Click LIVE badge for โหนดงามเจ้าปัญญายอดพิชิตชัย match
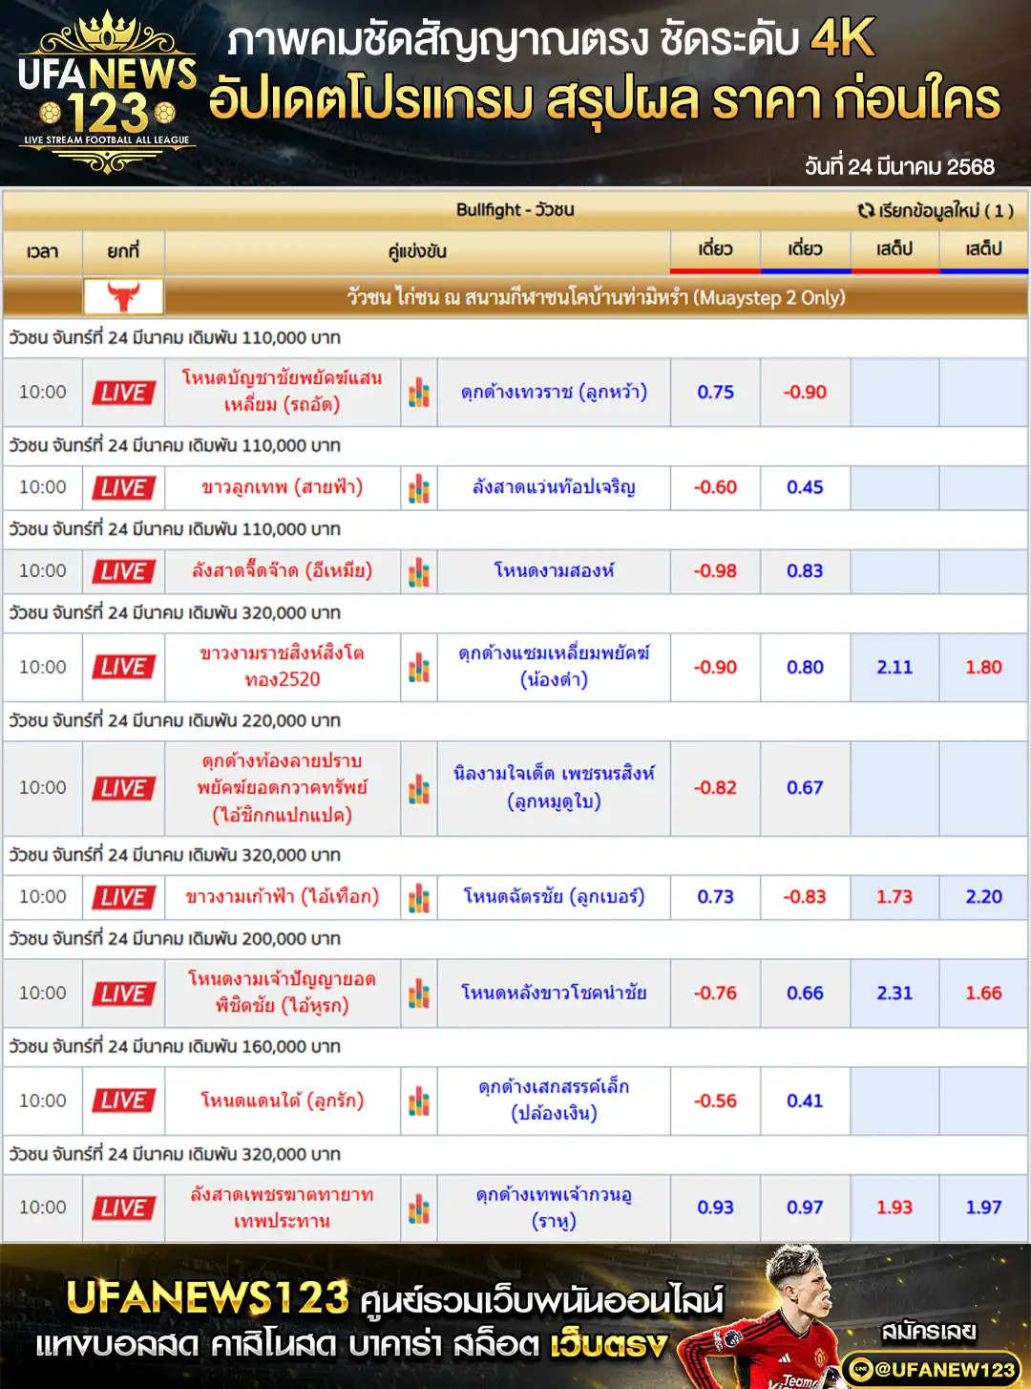The image size is (1031, 1389). point(123,994)
